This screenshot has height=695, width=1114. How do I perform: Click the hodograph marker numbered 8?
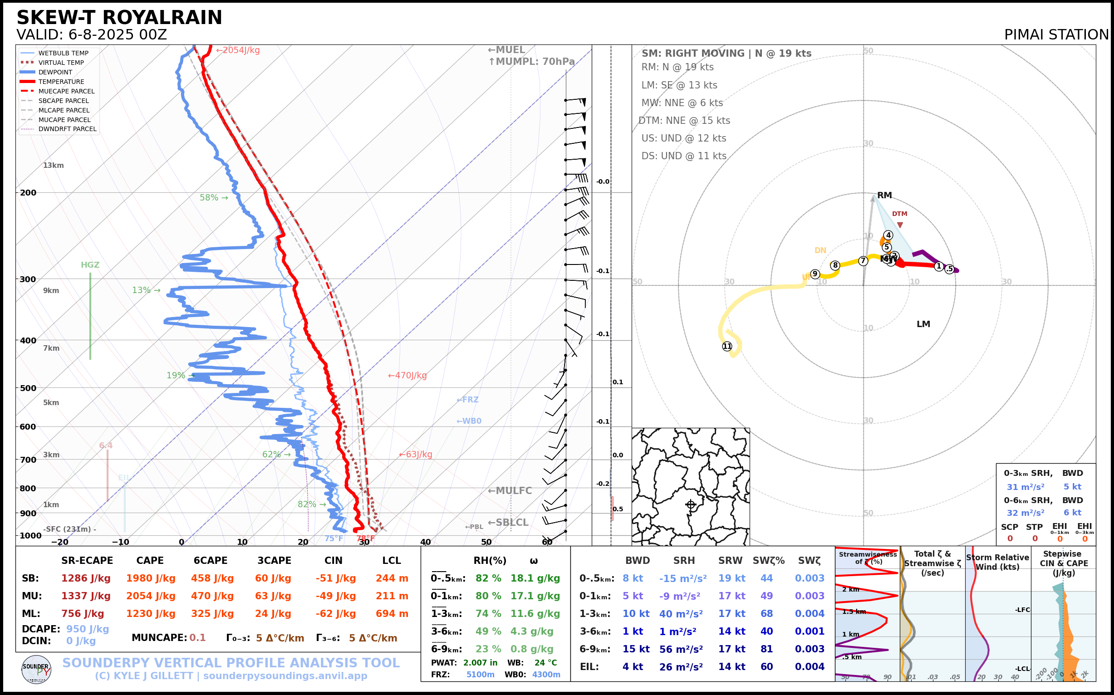coord(835,265)
